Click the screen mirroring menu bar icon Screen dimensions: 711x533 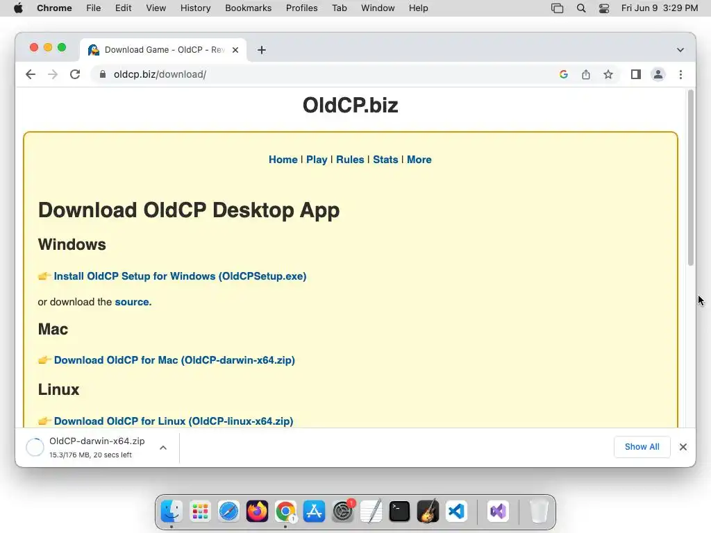(x=558, y=8)
